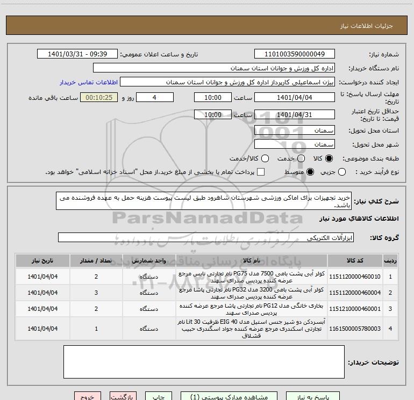Click the PG12 home heater item name

[x=252, y=309]
